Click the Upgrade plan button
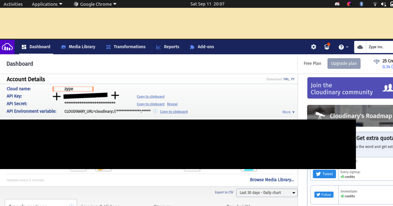Screen dimensions: 393x206 [344, 63]
